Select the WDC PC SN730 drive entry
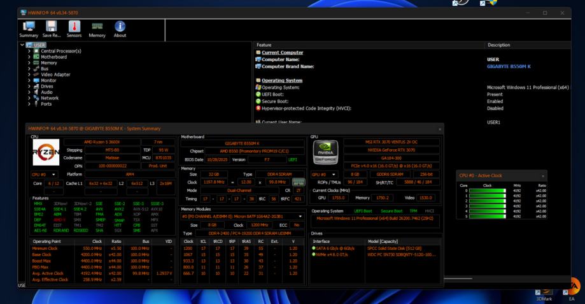 (x=402, y=255)
